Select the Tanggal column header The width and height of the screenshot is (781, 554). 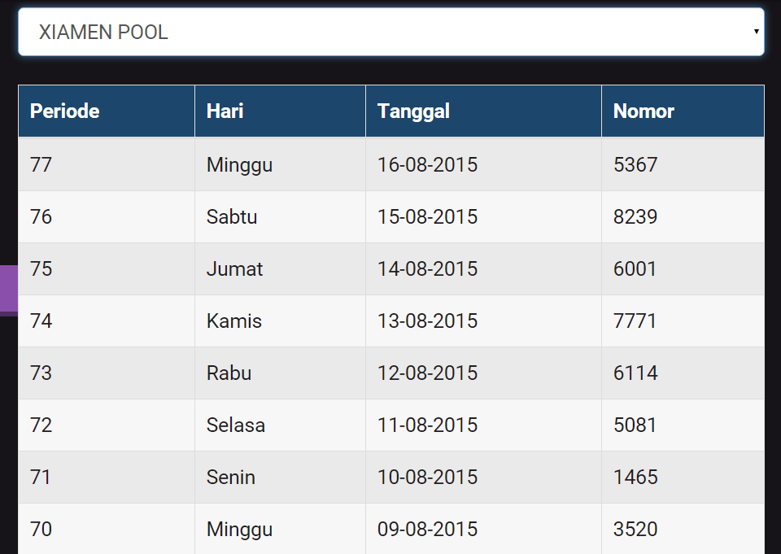pos(413,111)
